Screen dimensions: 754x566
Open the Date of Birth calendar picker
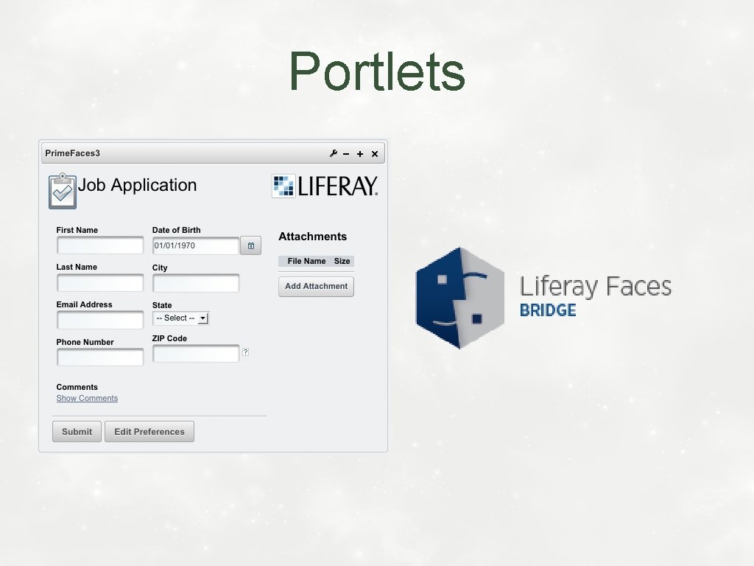[250, 245]
